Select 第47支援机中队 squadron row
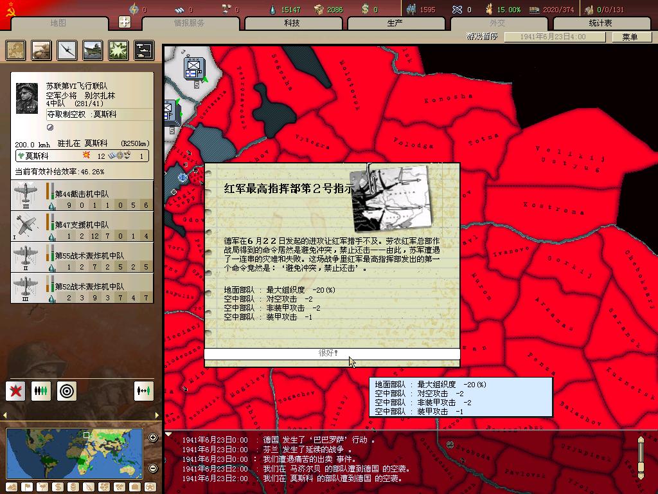 [x=82, y=226]
